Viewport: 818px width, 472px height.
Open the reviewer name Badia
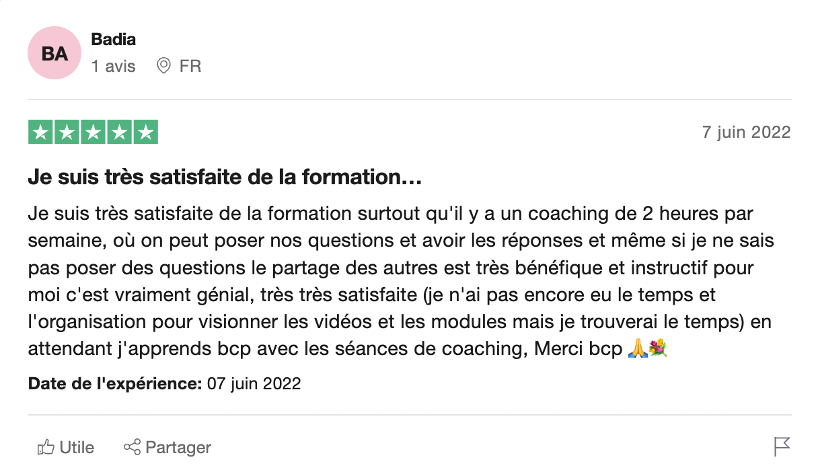113,40
